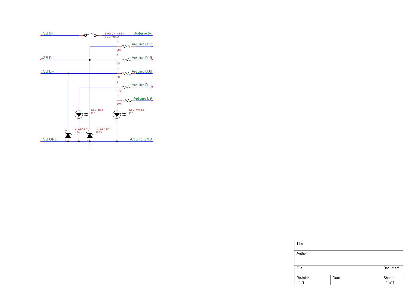Select the ground symbol below the GND wire
This screenshot has height=288, width=406.
[90, 147]
